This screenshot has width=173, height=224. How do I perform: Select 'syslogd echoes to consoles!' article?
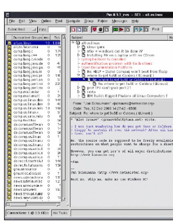click(104, 59)
